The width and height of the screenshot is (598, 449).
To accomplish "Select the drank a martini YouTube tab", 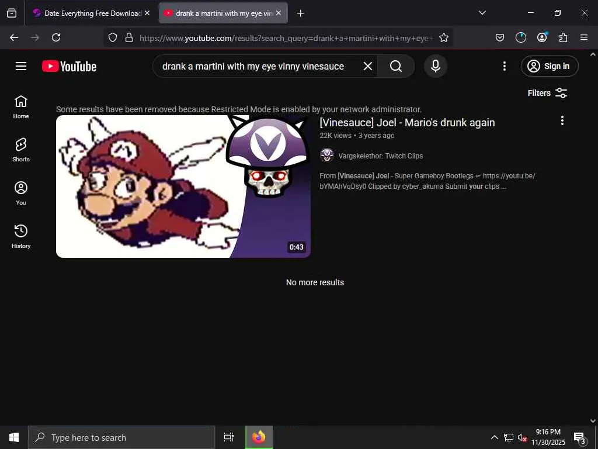I will (x=224, y=13).
